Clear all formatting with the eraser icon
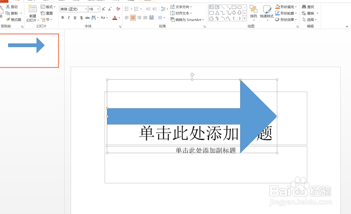 (118, 9)
